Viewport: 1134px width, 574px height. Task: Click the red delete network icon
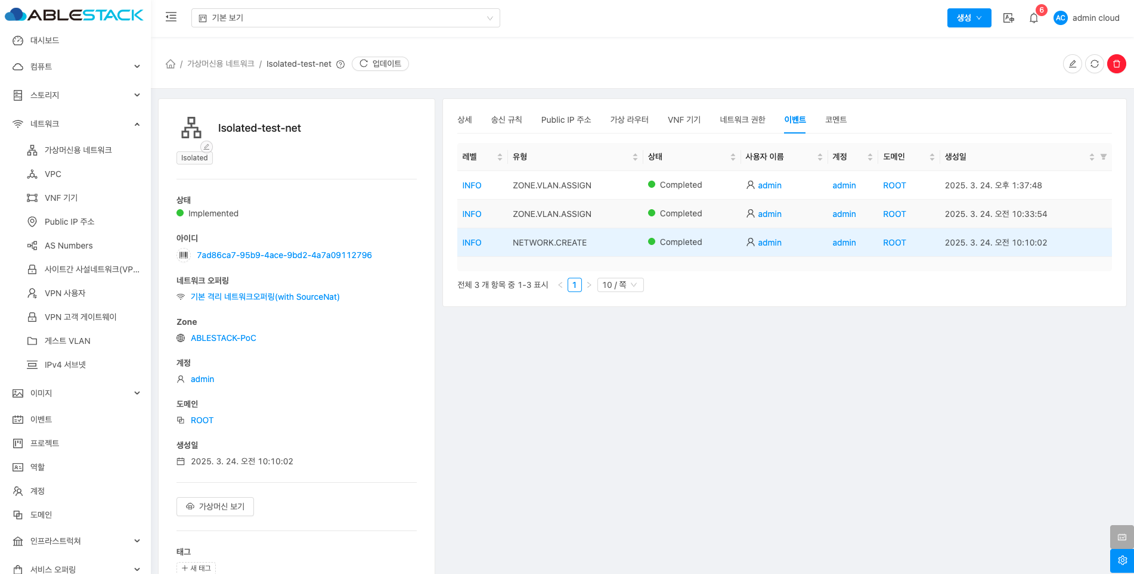pos(1116,64)
